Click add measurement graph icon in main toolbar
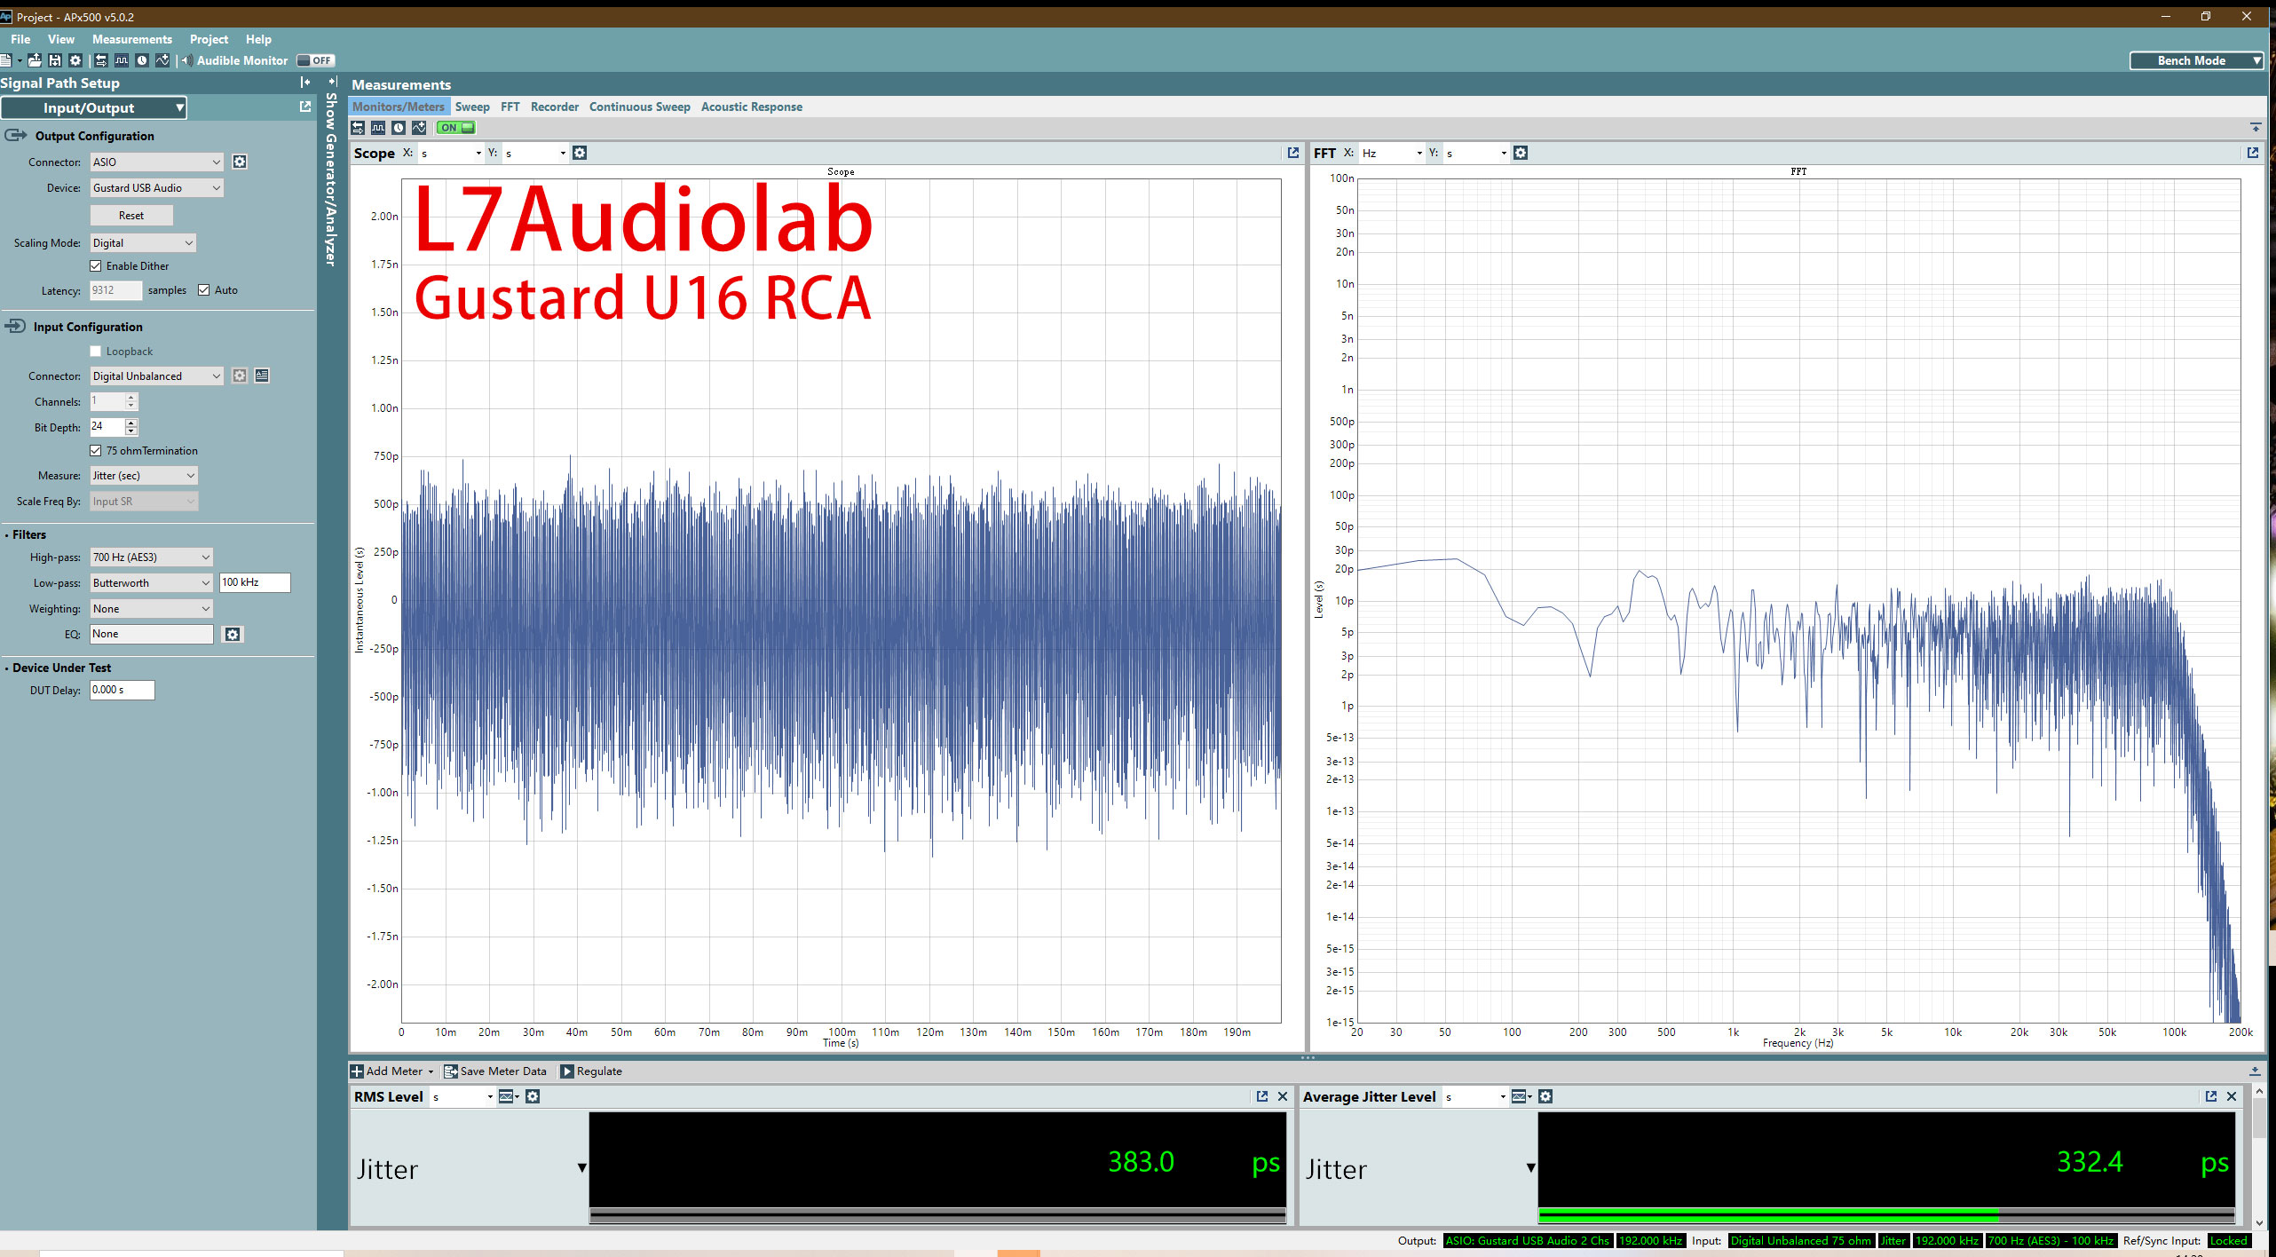Screen dimensions: 2276x1257 tap(162, 60)
